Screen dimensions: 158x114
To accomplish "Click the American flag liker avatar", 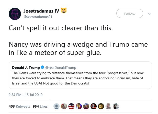I will point(71,106).
